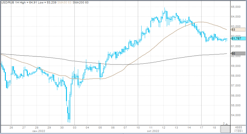Click date 30 on the time axis
Screen dimensions: 247x134
point(62,127)
